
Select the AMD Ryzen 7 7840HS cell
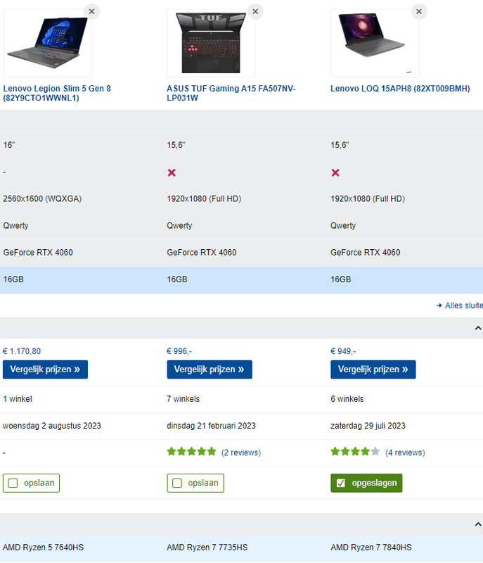click(371, 548)
